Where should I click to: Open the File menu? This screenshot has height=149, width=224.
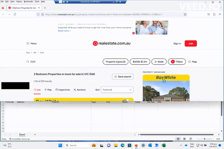[2, 1]
